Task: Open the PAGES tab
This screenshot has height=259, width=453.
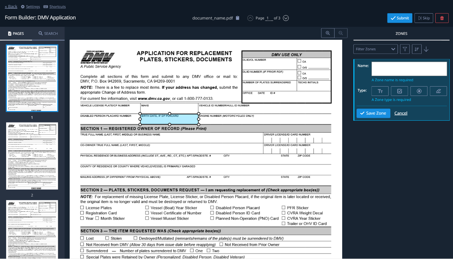Action: click(16, 33)
